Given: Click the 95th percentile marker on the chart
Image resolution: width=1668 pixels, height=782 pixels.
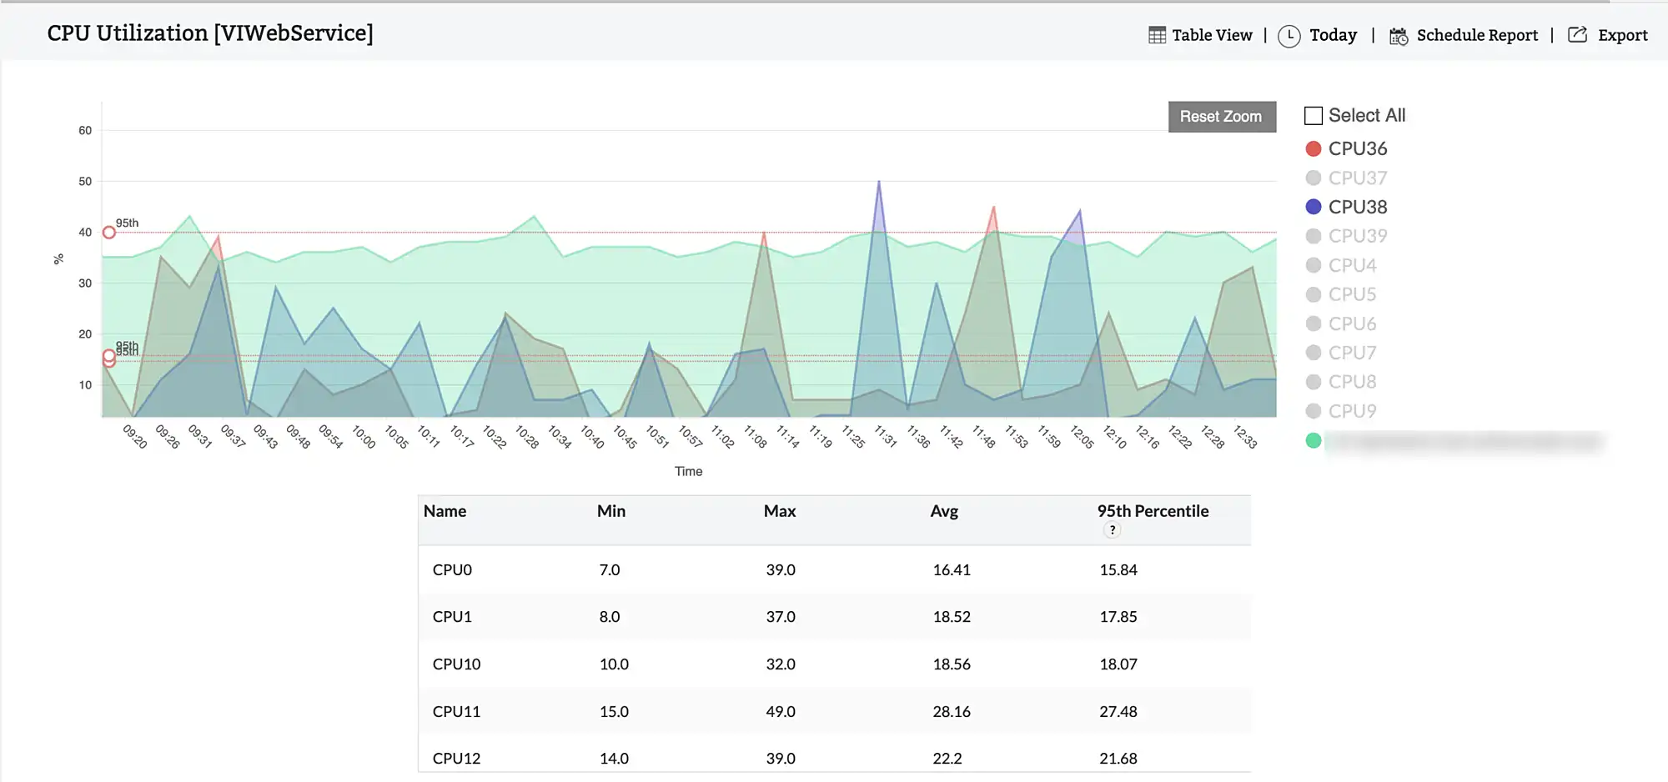Looking at the screenshot, I should point(107,232).
